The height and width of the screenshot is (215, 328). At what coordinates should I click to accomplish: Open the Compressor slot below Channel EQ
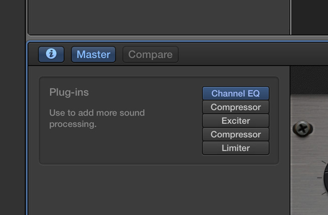[236, 107]
